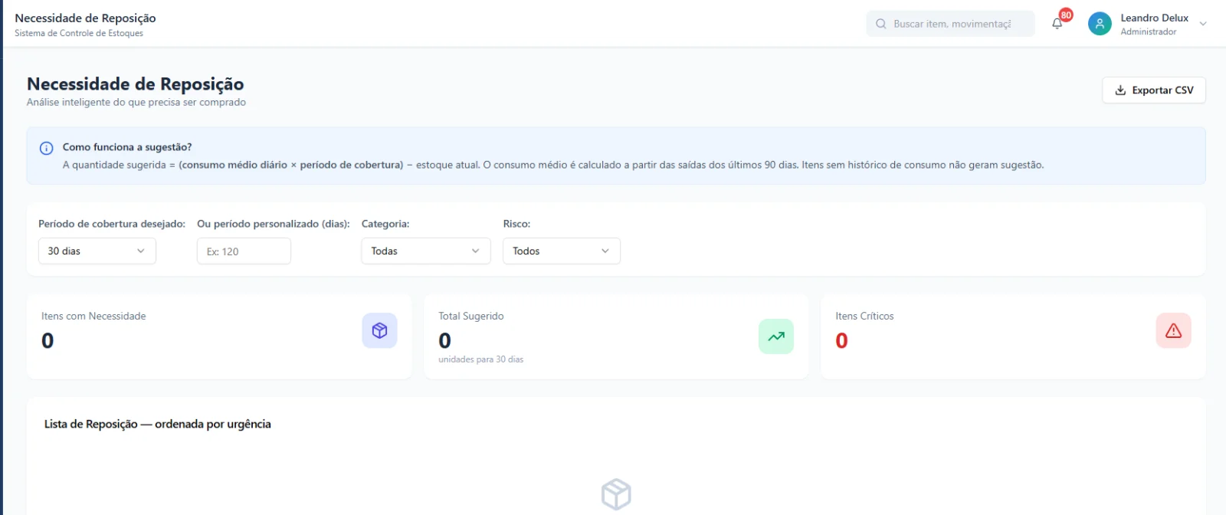The height and width of the screenshot is (515, 1226).
Task: Expand the user account menu chevron
Action: pos(1203,24)
